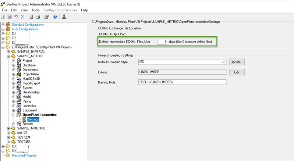Click the Delete X toolbar icon

coord(22,17)
